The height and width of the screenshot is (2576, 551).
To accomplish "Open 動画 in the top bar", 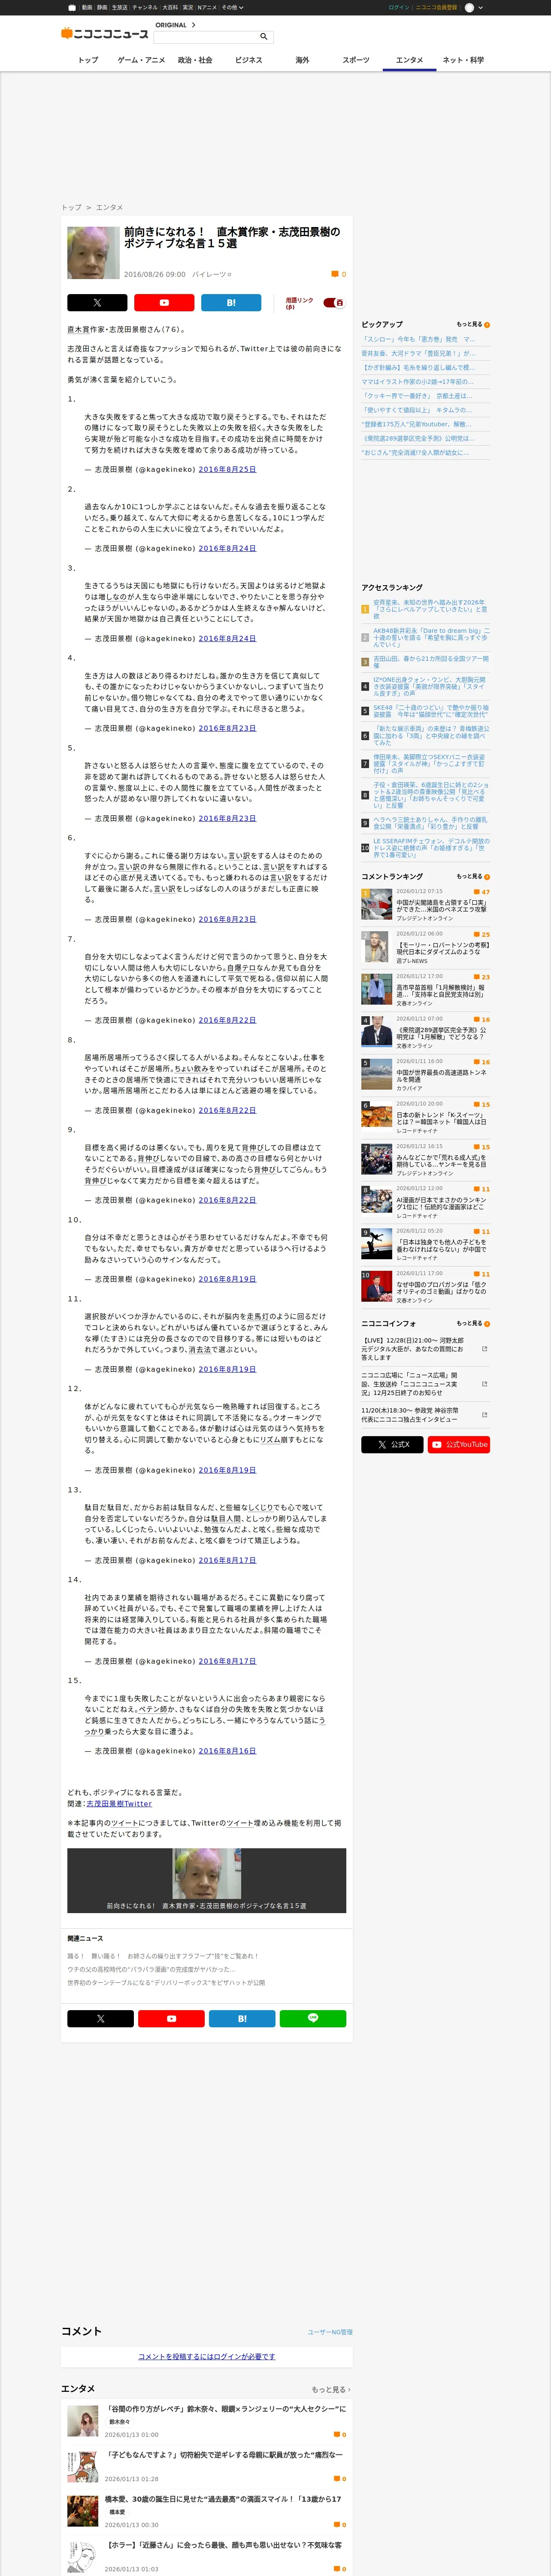I will pos(87,7).
